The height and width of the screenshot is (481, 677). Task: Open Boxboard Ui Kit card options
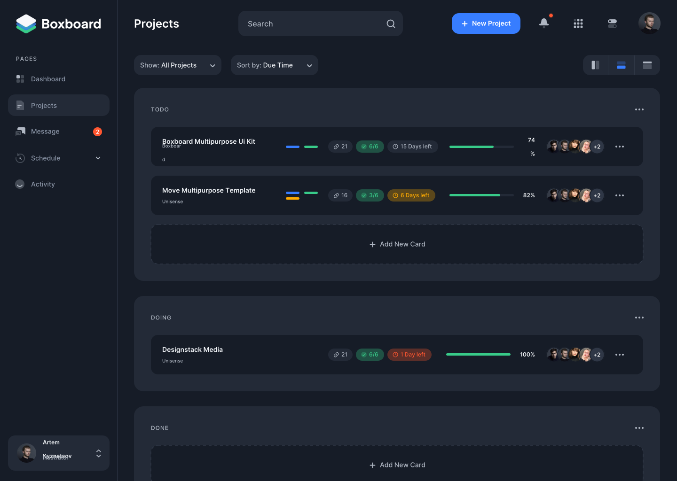[x=620, y=147]
